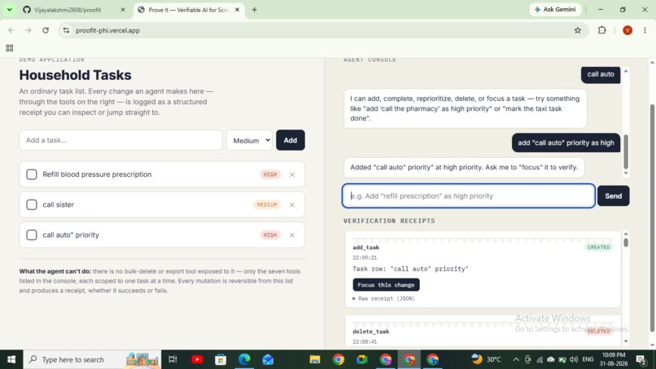Click the taskbar clock showing 10:09 PM
The height and width of the screenshot is (369, 656).
click(x=614, y=359)
